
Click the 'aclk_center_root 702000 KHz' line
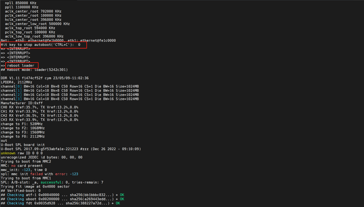point(33,11)
